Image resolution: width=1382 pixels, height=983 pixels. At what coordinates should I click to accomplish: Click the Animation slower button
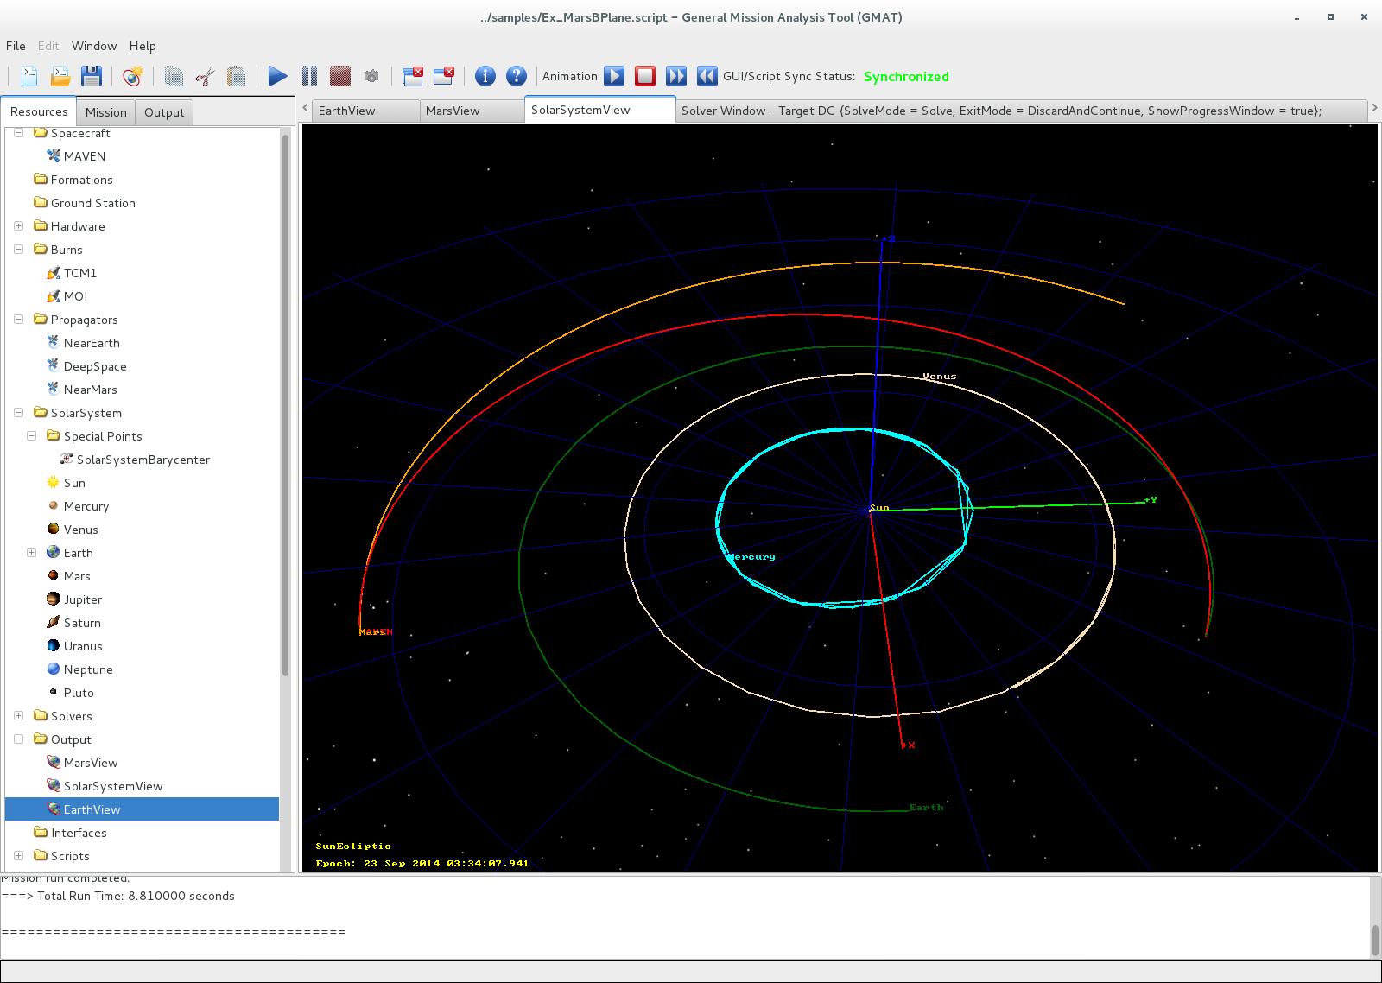pyautogui.click(x=707, y=76)
